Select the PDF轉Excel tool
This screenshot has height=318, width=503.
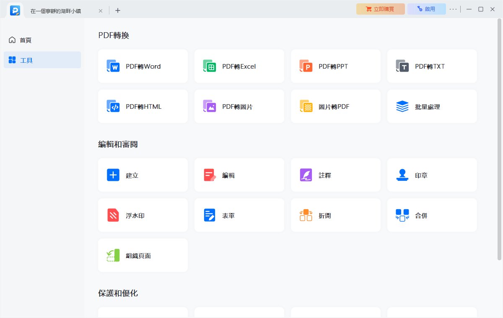[x=239, y=66]
